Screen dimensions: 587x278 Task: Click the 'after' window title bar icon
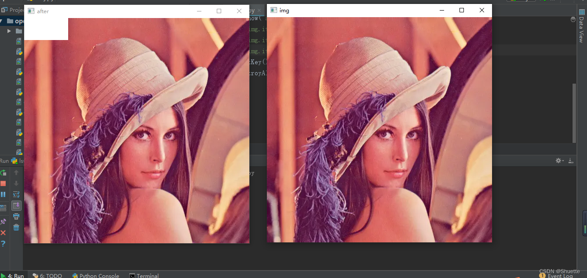pyautogui.click(x=31, y=11)
